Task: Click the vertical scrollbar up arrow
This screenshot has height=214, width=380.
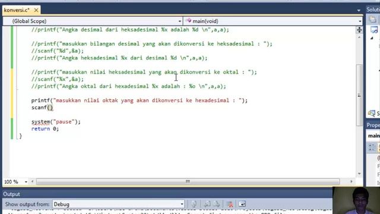Action: (359, 37)
